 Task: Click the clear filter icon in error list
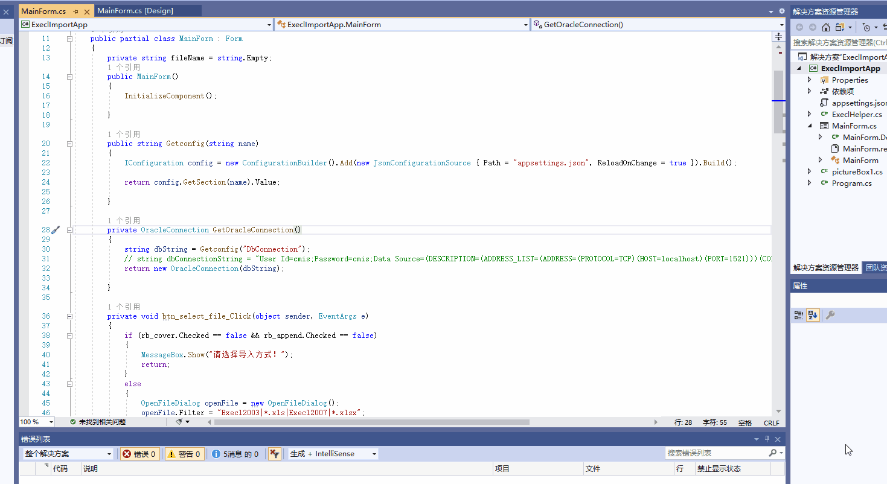point(274,454)
